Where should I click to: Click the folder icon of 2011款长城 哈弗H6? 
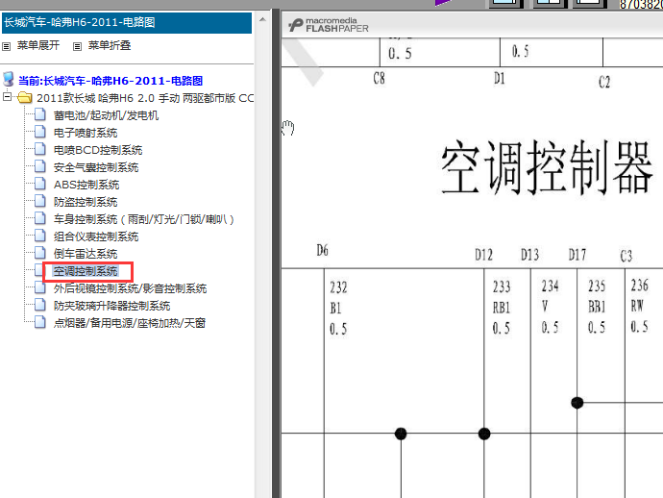(25, 98)
